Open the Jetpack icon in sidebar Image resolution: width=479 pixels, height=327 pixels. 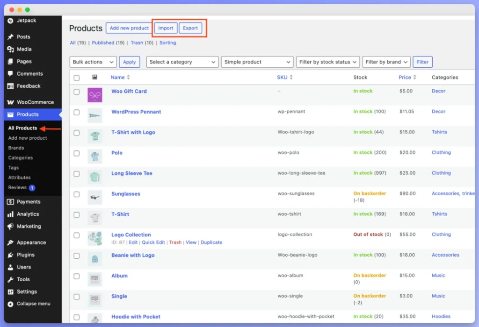point(11,20)
